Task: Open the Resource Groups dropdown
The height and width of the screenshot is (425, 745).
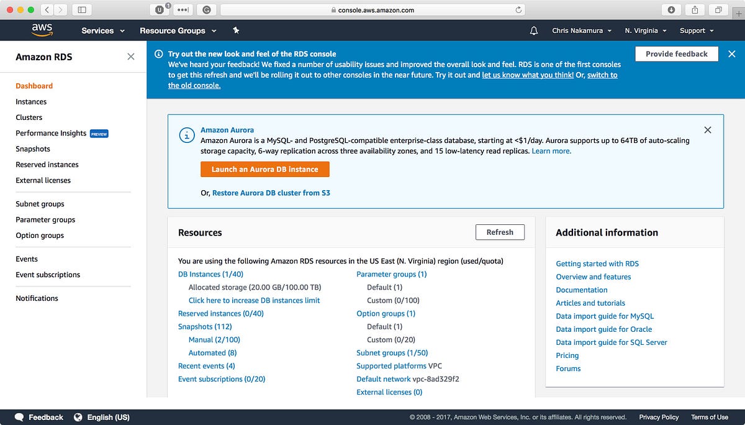Action: click(x=178, y=30)
